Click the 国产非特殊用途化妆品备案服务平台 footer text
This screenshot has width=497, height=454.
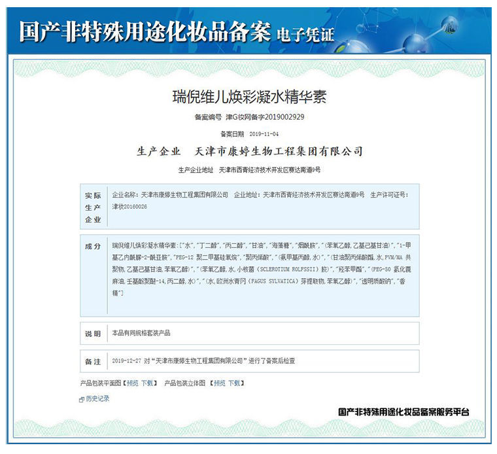pyautogui.click(x=403, y=412)
